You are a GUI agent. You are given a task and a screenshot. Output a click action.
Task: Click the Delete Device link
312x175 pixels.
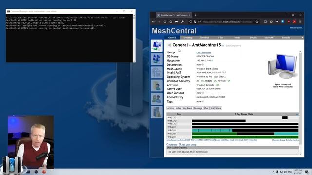pyautogui.click(x=292, y=140)
